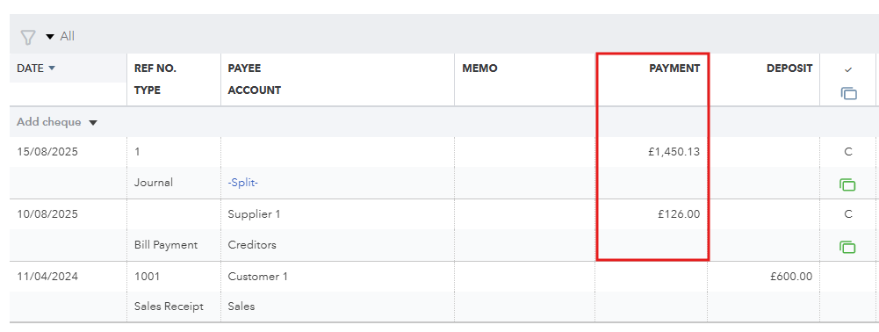879x332 pixels.
Task: Sort by the PAYMENT column header
Action: coord(674,69)
